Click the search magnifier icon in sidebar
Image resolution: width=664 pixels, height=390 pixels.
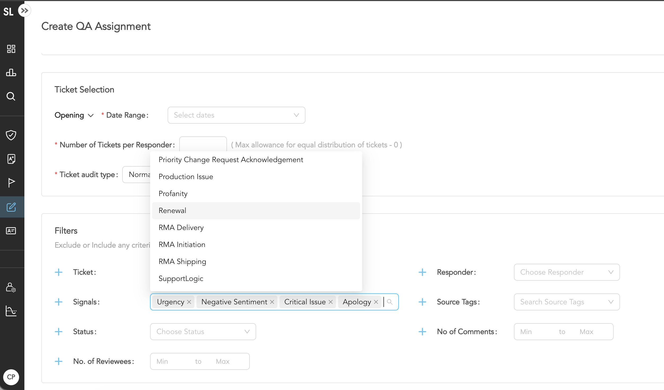(x=11, y=96)
